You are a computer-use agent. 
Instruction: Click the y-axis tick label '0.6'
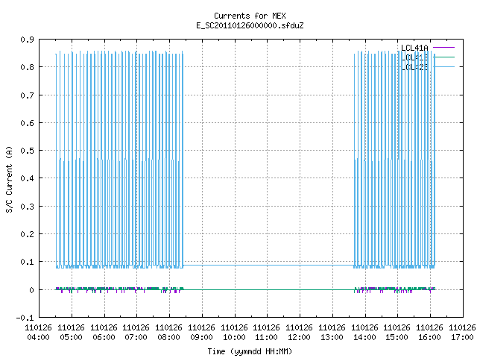(28, 123)
